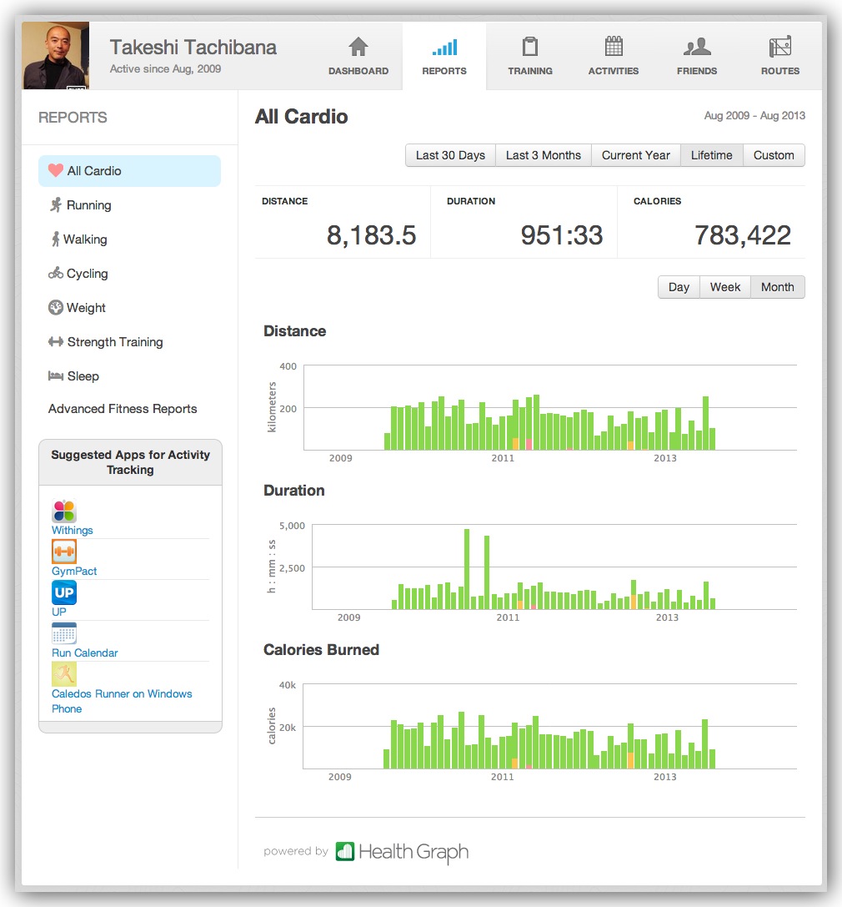The image size is (842, 907).
Task: Click the Run Calendar app icon
Action: click(64, 634)
